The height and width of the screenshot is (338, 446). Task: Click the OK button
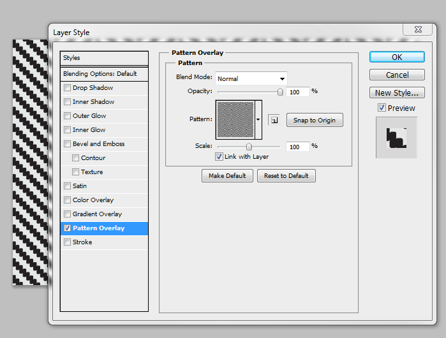[397, 57]
